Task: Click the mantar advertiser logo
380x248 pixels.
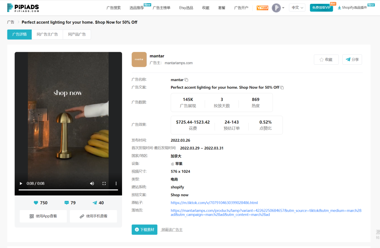Action: 139,59
